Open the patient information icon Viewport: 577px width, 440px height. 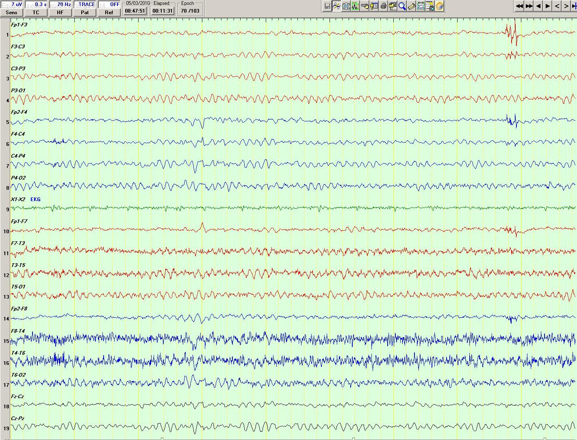coord(374,6)
